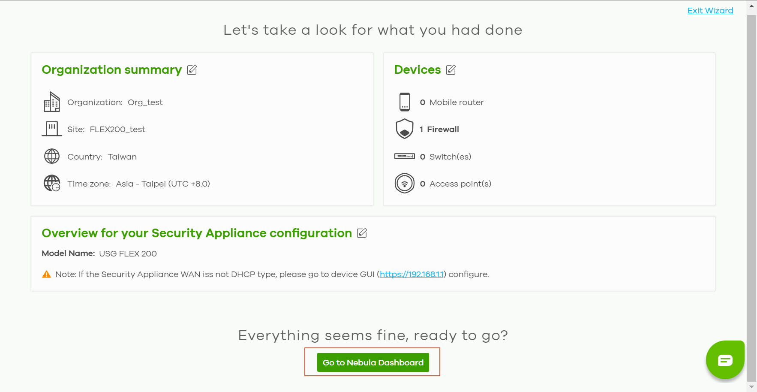757x392 pixels.
Task: Click the '0 Mobile router' entry
Action: (x=452, y=103)
